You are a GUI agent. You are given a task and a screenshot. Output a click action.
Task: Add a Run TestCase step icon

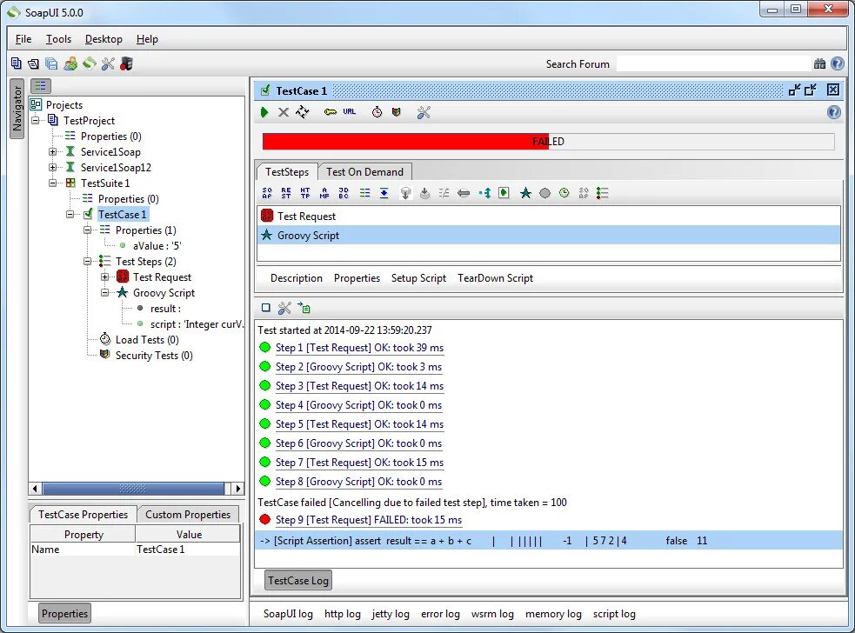pos(504,193)
